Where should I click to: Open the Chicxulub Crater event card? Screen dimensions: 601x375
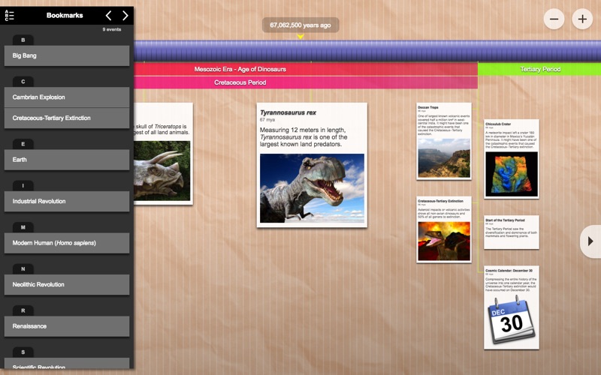pos(512,159)
